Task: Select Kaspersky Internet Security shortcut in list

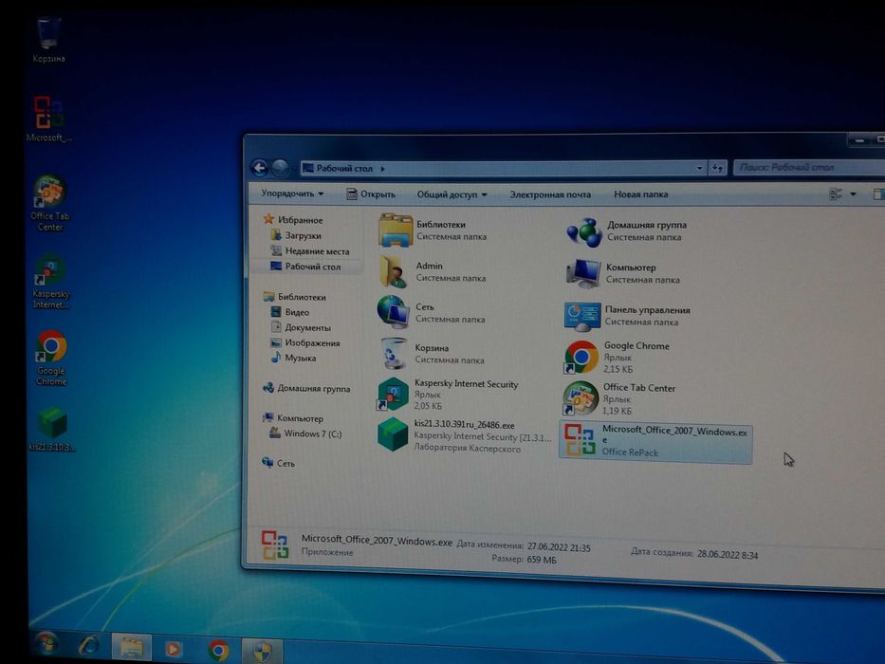Action: coord(394,394)
